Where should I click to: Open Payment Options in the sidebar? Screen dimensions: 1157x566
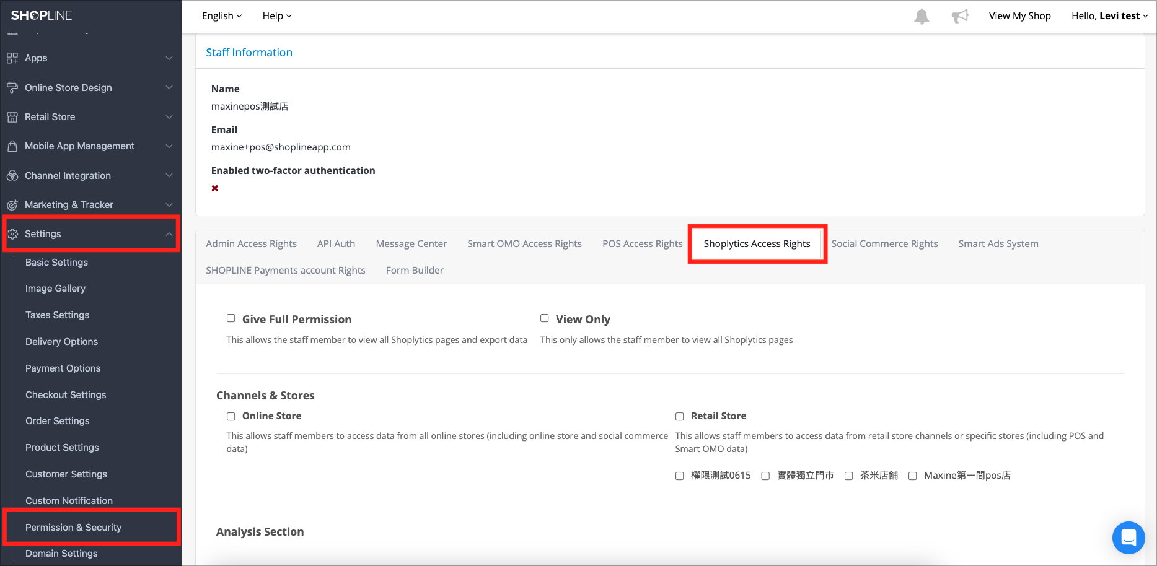[x=63, y=368]
